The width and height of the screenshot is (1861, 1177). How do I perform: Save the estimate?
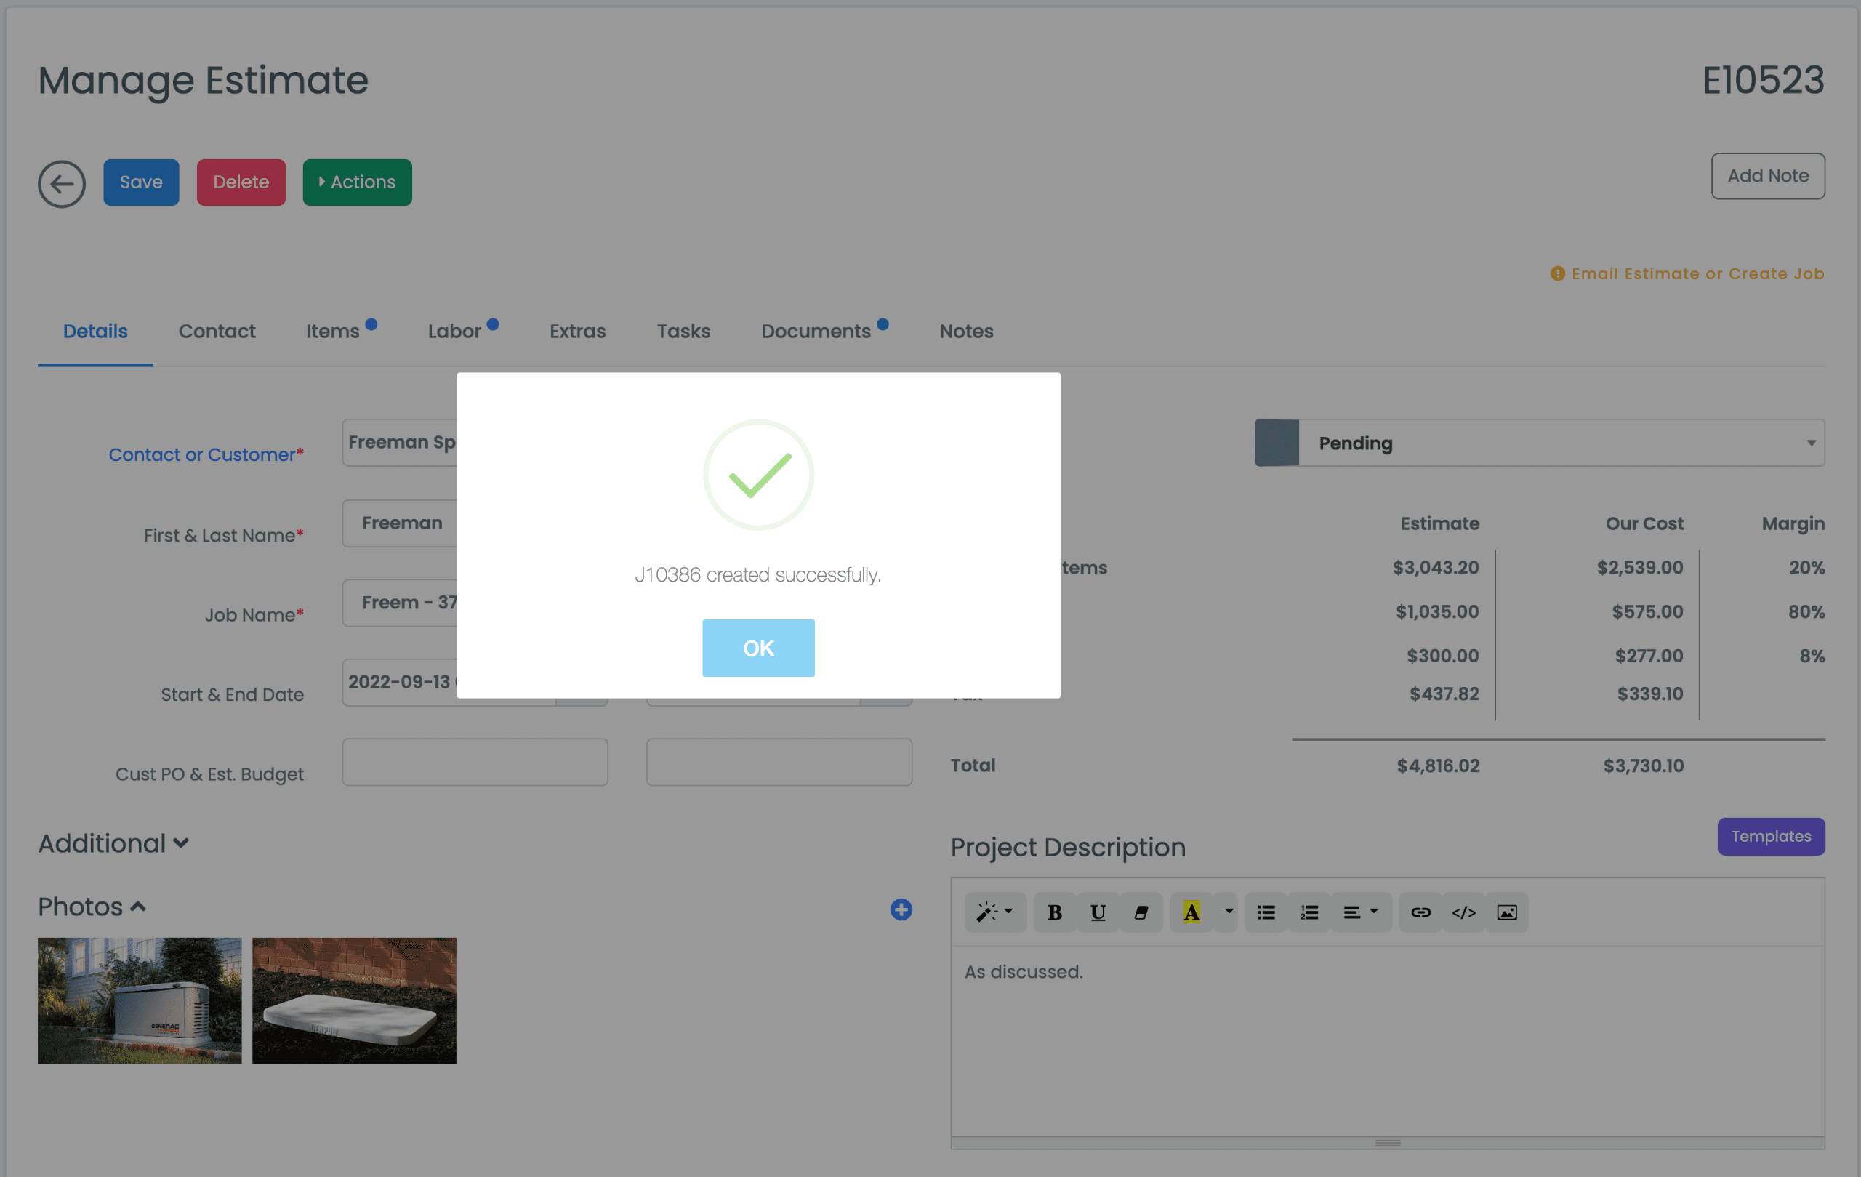[140, 182]
